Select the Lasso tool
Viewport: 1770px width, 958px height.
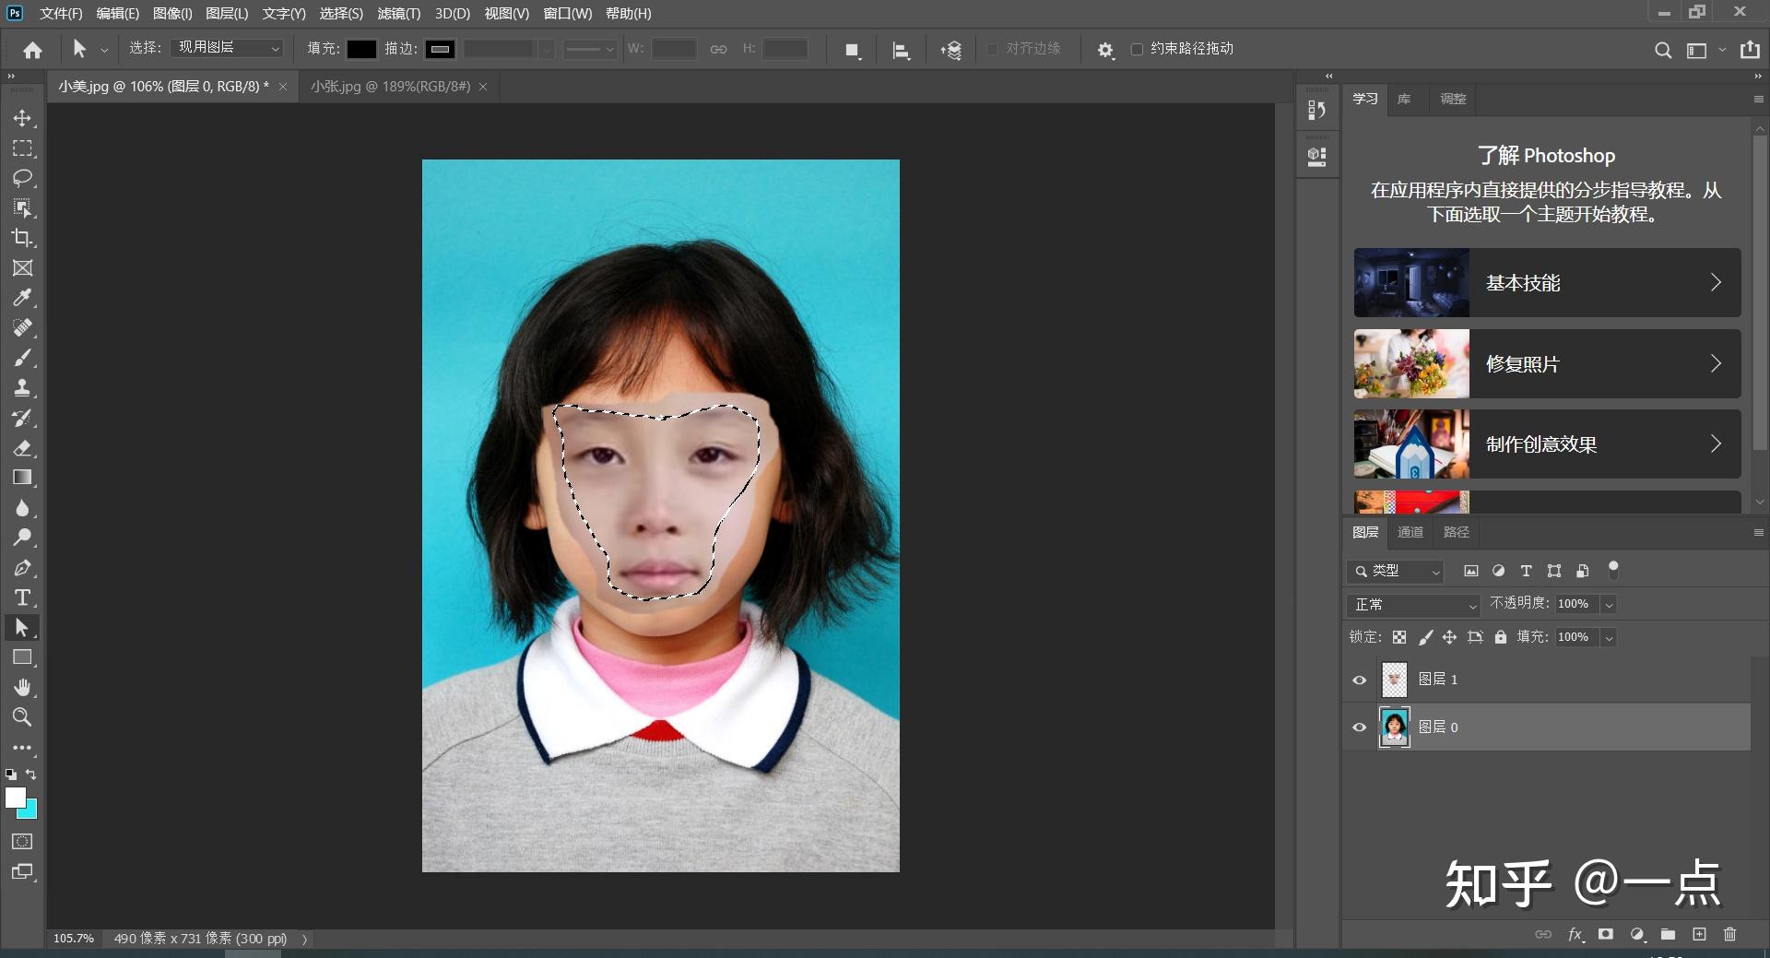[22, 178]
